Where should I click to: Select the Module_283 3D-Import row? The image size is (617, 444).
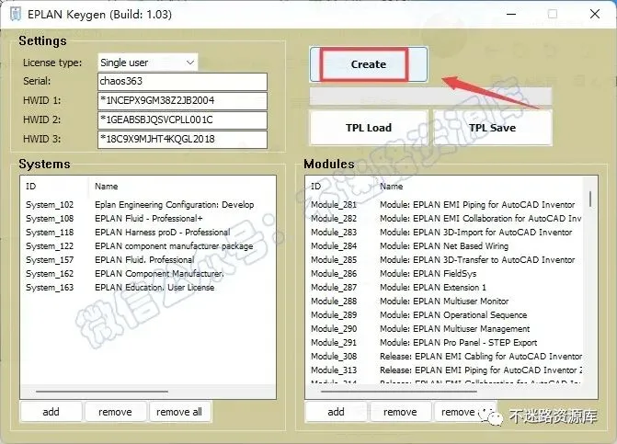[445, 233]
